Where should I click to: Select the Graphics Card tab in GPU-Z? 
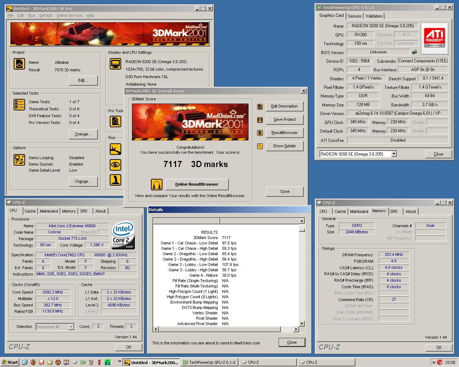(331, 15)
